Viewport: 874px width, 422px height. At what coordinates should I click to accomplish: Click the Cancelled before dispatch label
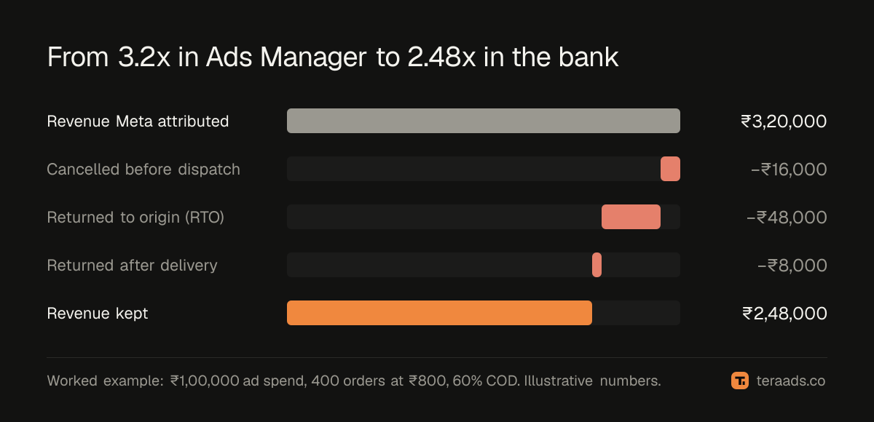tap(143, 170)
